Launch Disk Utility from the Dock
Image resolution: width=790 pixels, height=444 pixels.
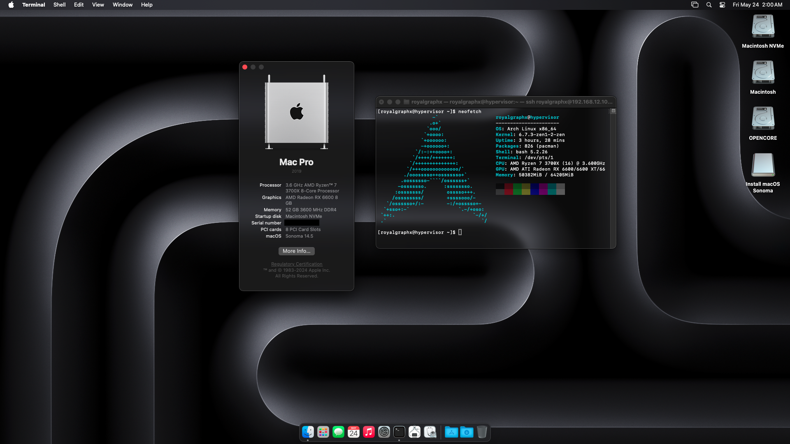point(430,432)
